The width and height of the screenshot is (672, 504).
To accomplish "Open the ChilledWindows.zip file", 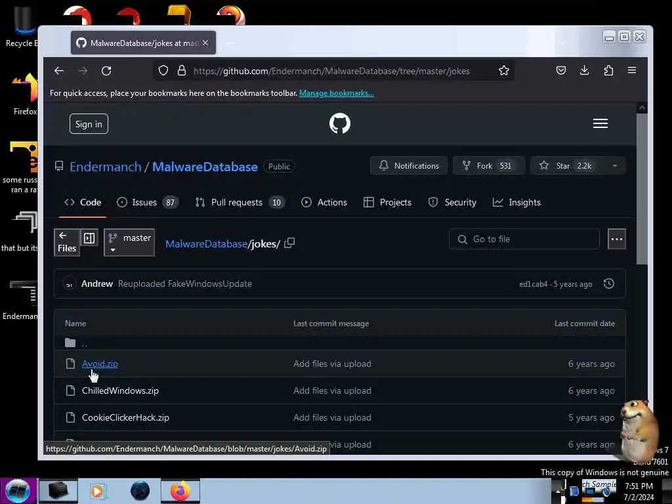I will pyautogui.click(x=121, y=391).
